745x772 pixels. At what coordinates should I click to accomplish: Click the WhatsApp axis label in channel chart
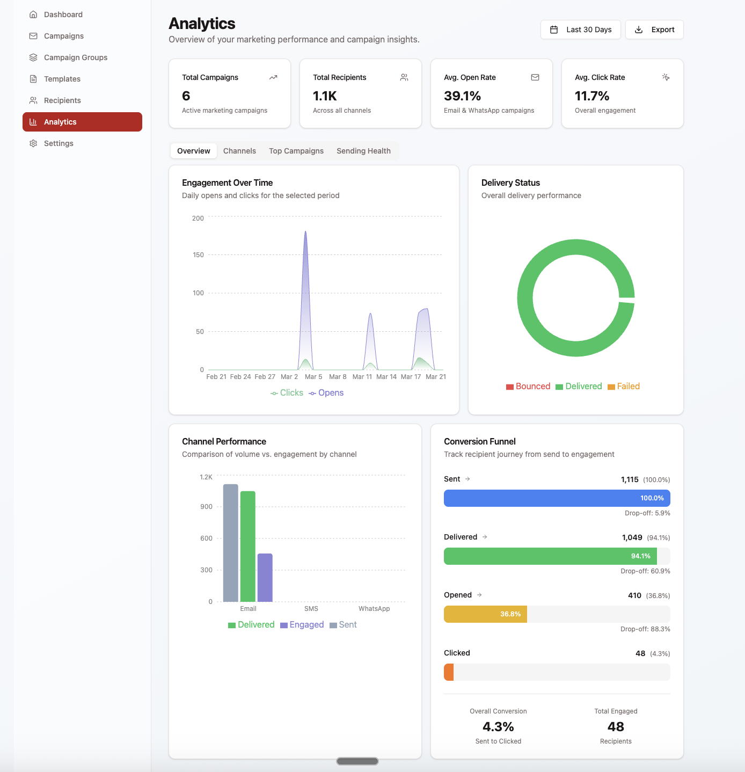[x=374, y=609]
